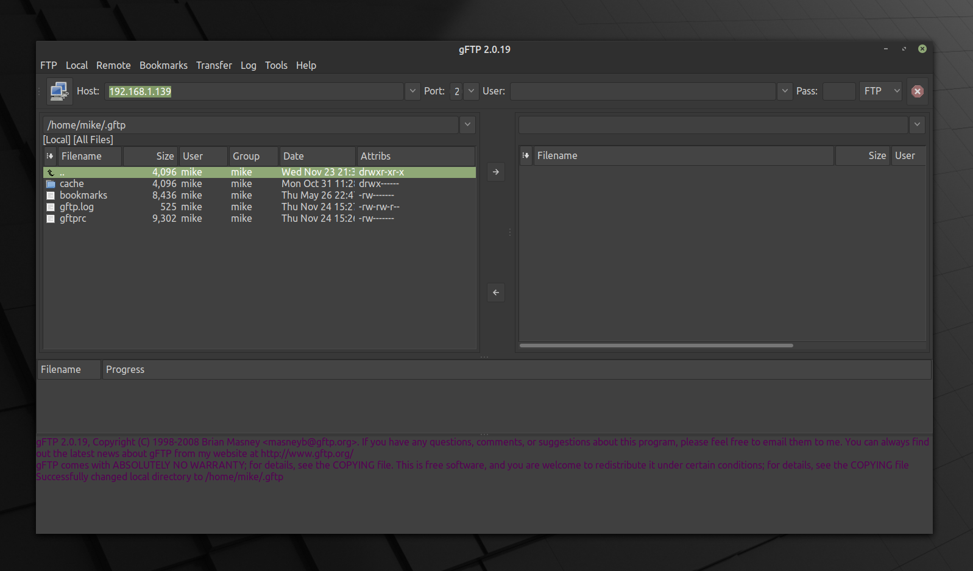Click remote pane Size column header
This screenshot has width=973, height=571.
click(x=863, y=155)
